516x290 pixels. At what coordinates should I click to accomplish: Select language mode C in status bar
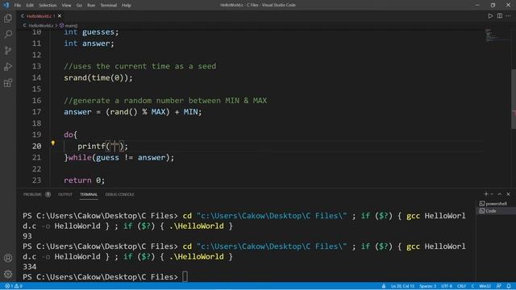point(472,286)
